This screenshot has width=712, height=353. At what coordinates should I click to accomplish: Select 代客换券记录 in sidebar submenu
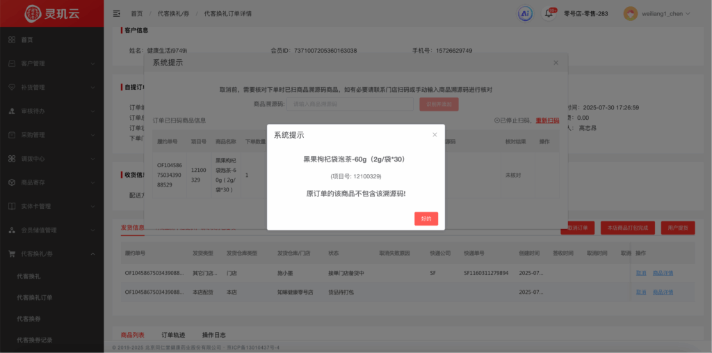tap(35, 340)
